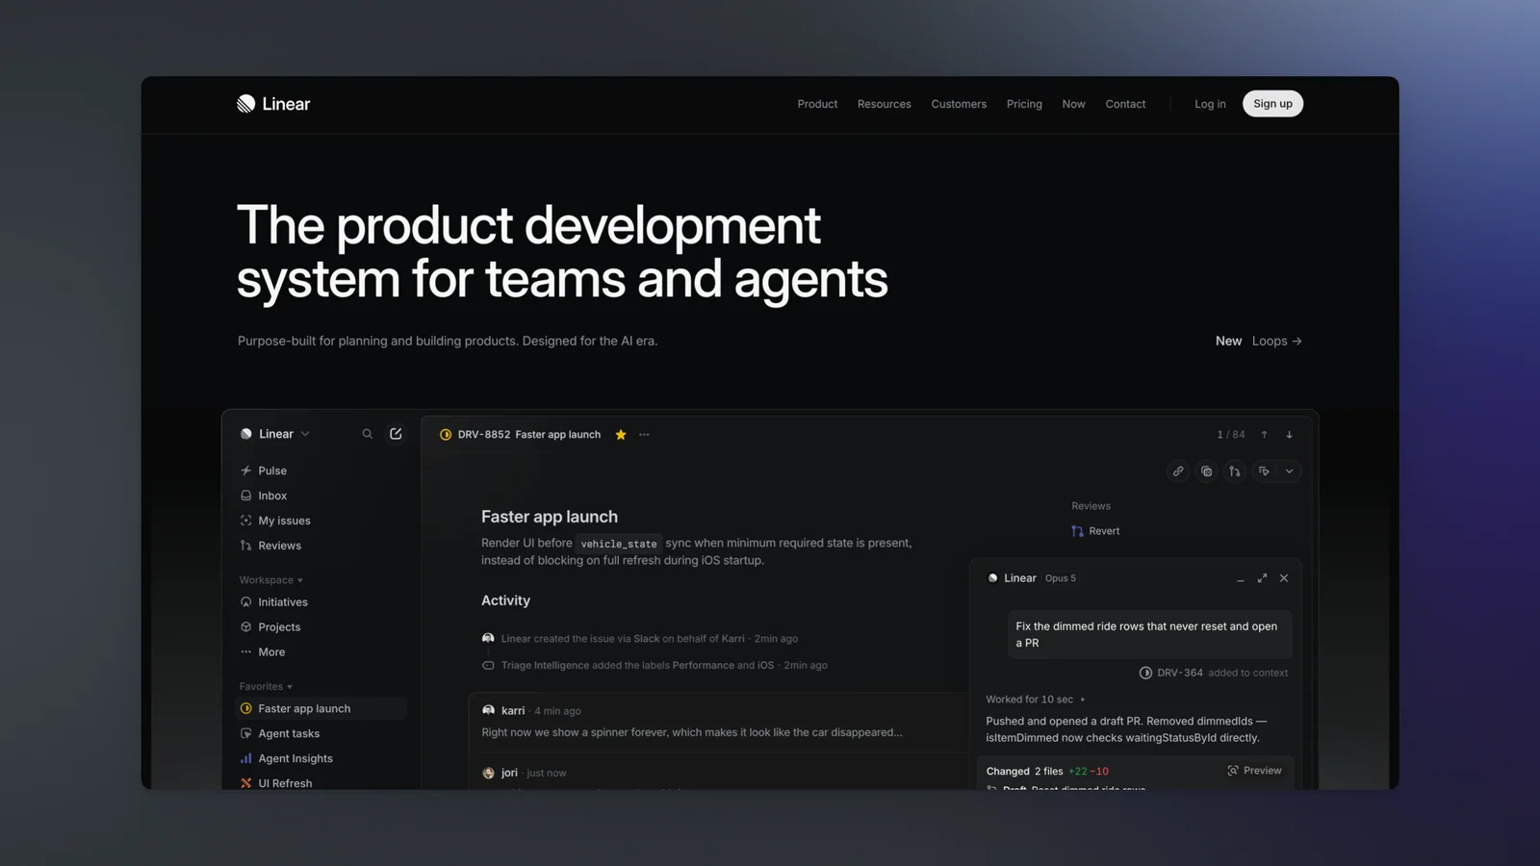Click jori's avatar in the comment

coord(488,773)
